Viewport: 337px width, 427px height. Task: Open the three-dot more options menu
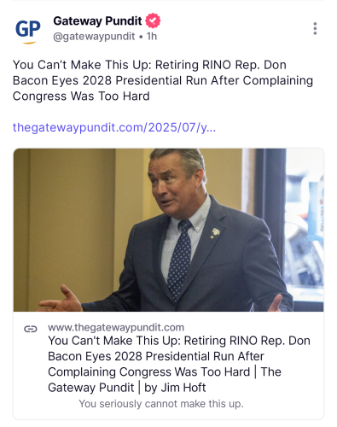[315, 29]
